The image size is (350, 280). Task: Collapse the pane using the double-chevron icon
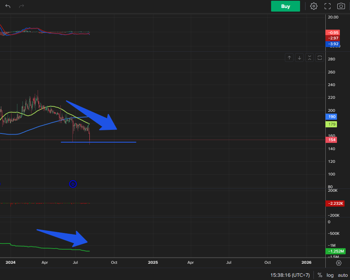click(x=309, y=58)
